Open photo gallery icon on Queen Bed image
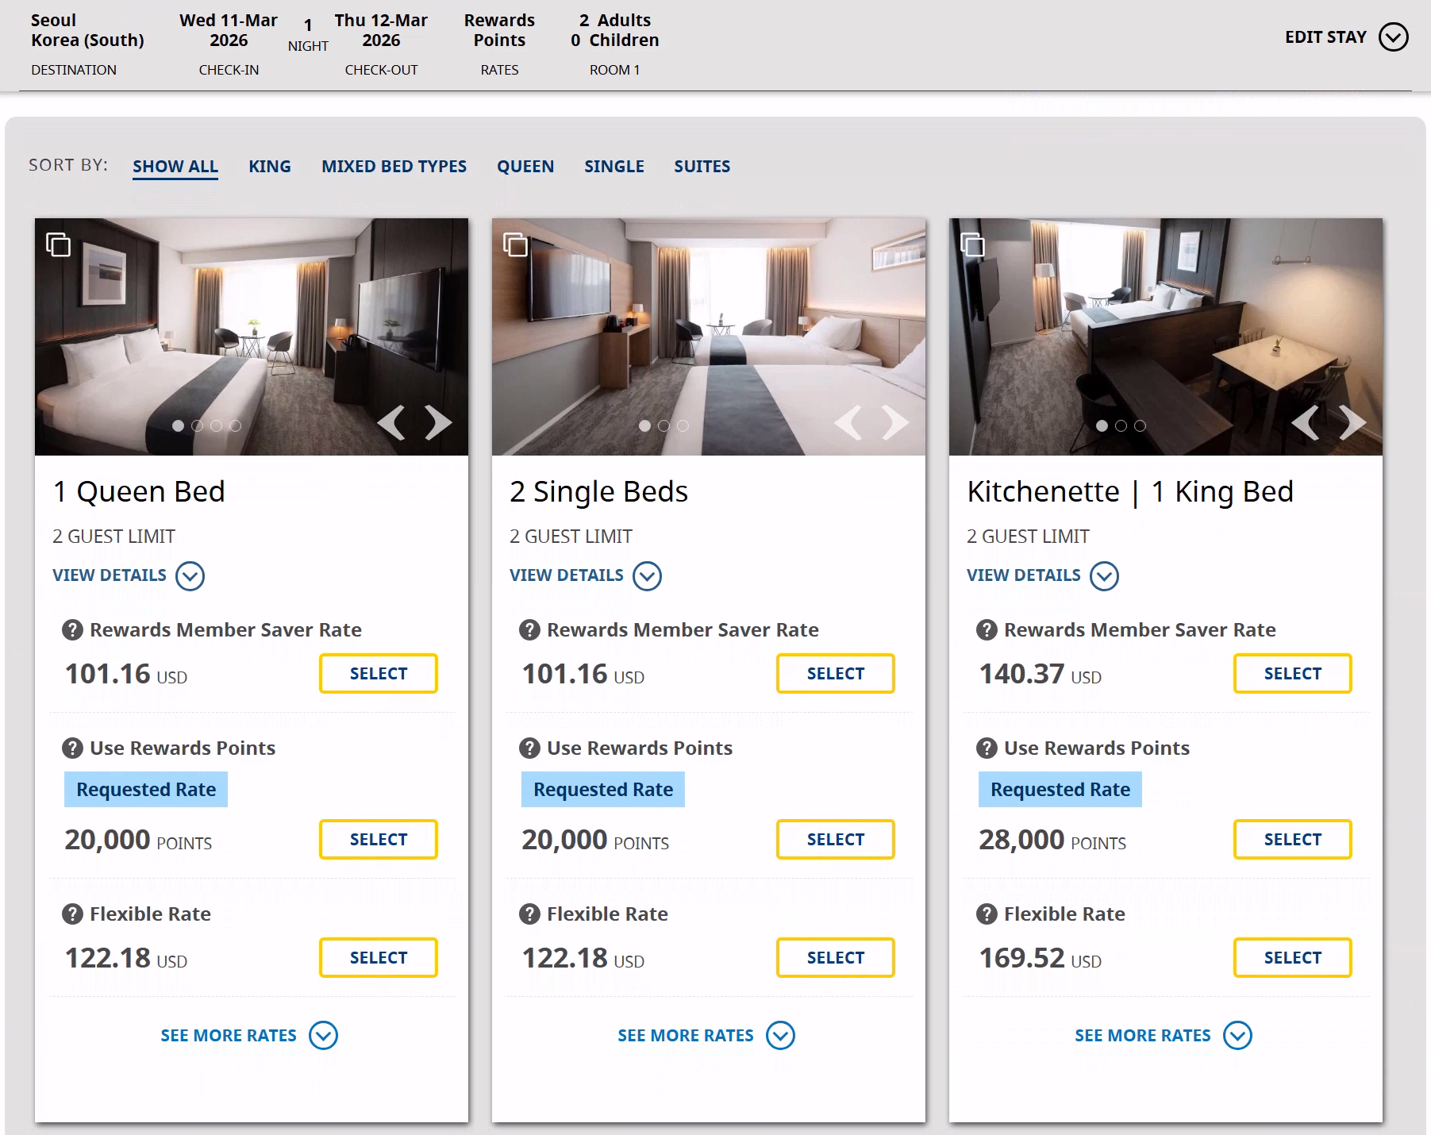The width and height of the screenshot is (1431, 1135). click(58, 244)
